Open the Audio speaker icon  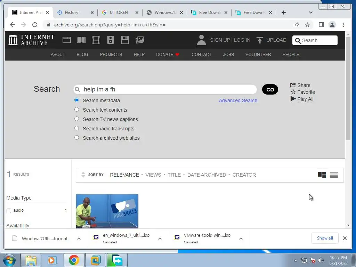tap(111, 40)
